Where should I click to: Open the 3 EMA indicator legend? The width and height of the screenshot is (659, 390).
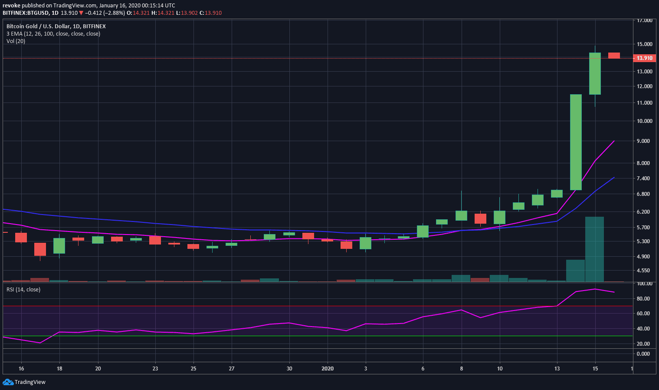tap(53, 34)
